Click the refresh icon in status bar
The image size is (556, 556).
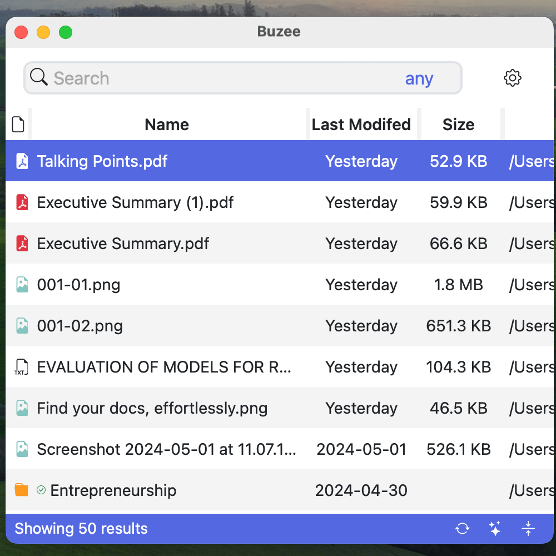click(x=462, y=528)
